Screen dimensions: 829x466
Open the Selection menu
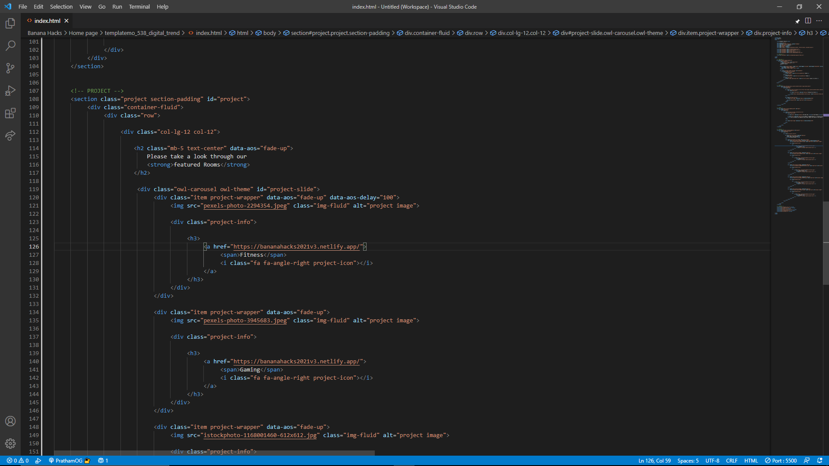click(x=61, y=6)
